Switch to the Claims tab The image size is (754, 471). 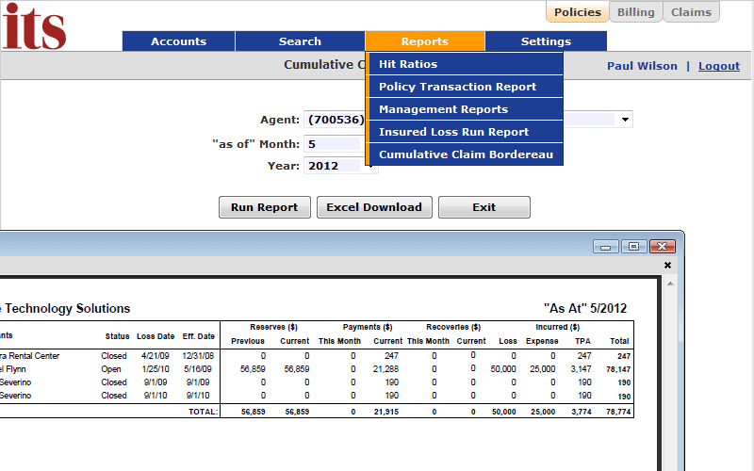(691, 12)
